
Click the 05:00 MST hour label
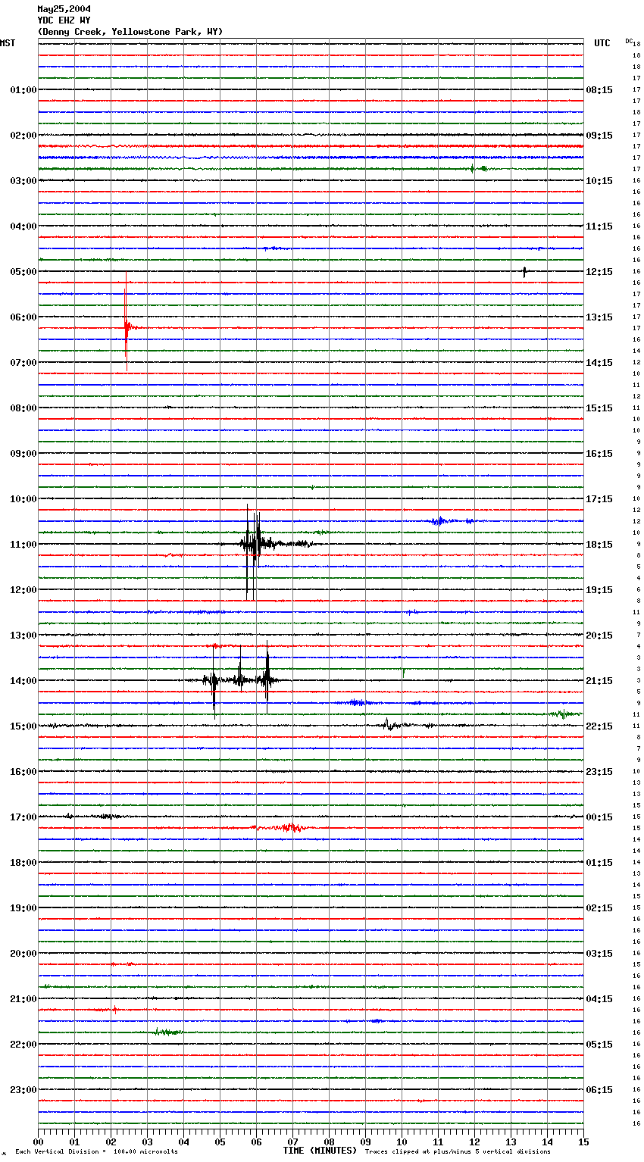23,272
